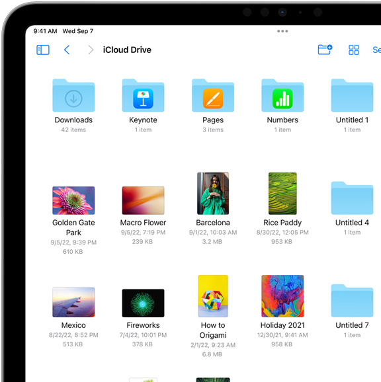
Task: Open the Untitled 7 folder
Action: coord(352,301)
